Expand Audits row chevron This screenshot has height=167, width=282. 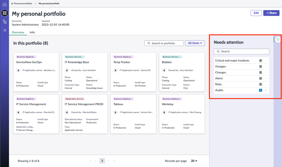266,90
